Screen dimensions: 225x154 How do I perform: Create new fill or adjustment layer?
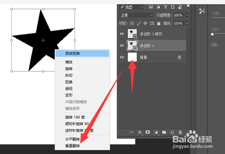[156, 132]
